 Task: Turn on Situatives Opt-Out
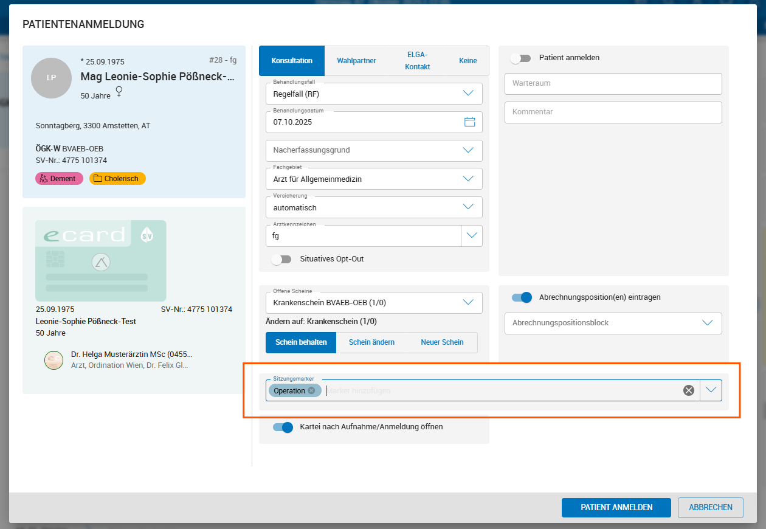coord(281,258)
